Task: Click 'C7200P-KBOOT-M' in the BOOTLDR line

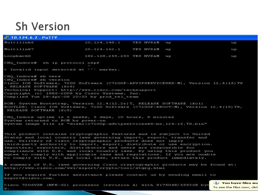Action: click(156, 107)
